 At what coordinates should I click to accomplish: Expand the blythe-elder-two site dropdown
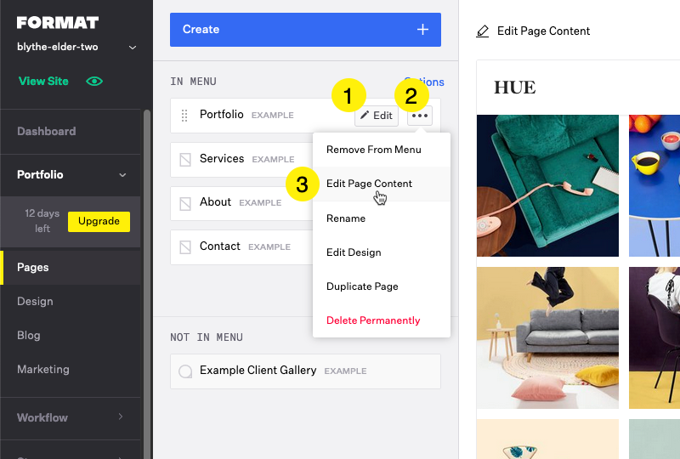[133, 48]
